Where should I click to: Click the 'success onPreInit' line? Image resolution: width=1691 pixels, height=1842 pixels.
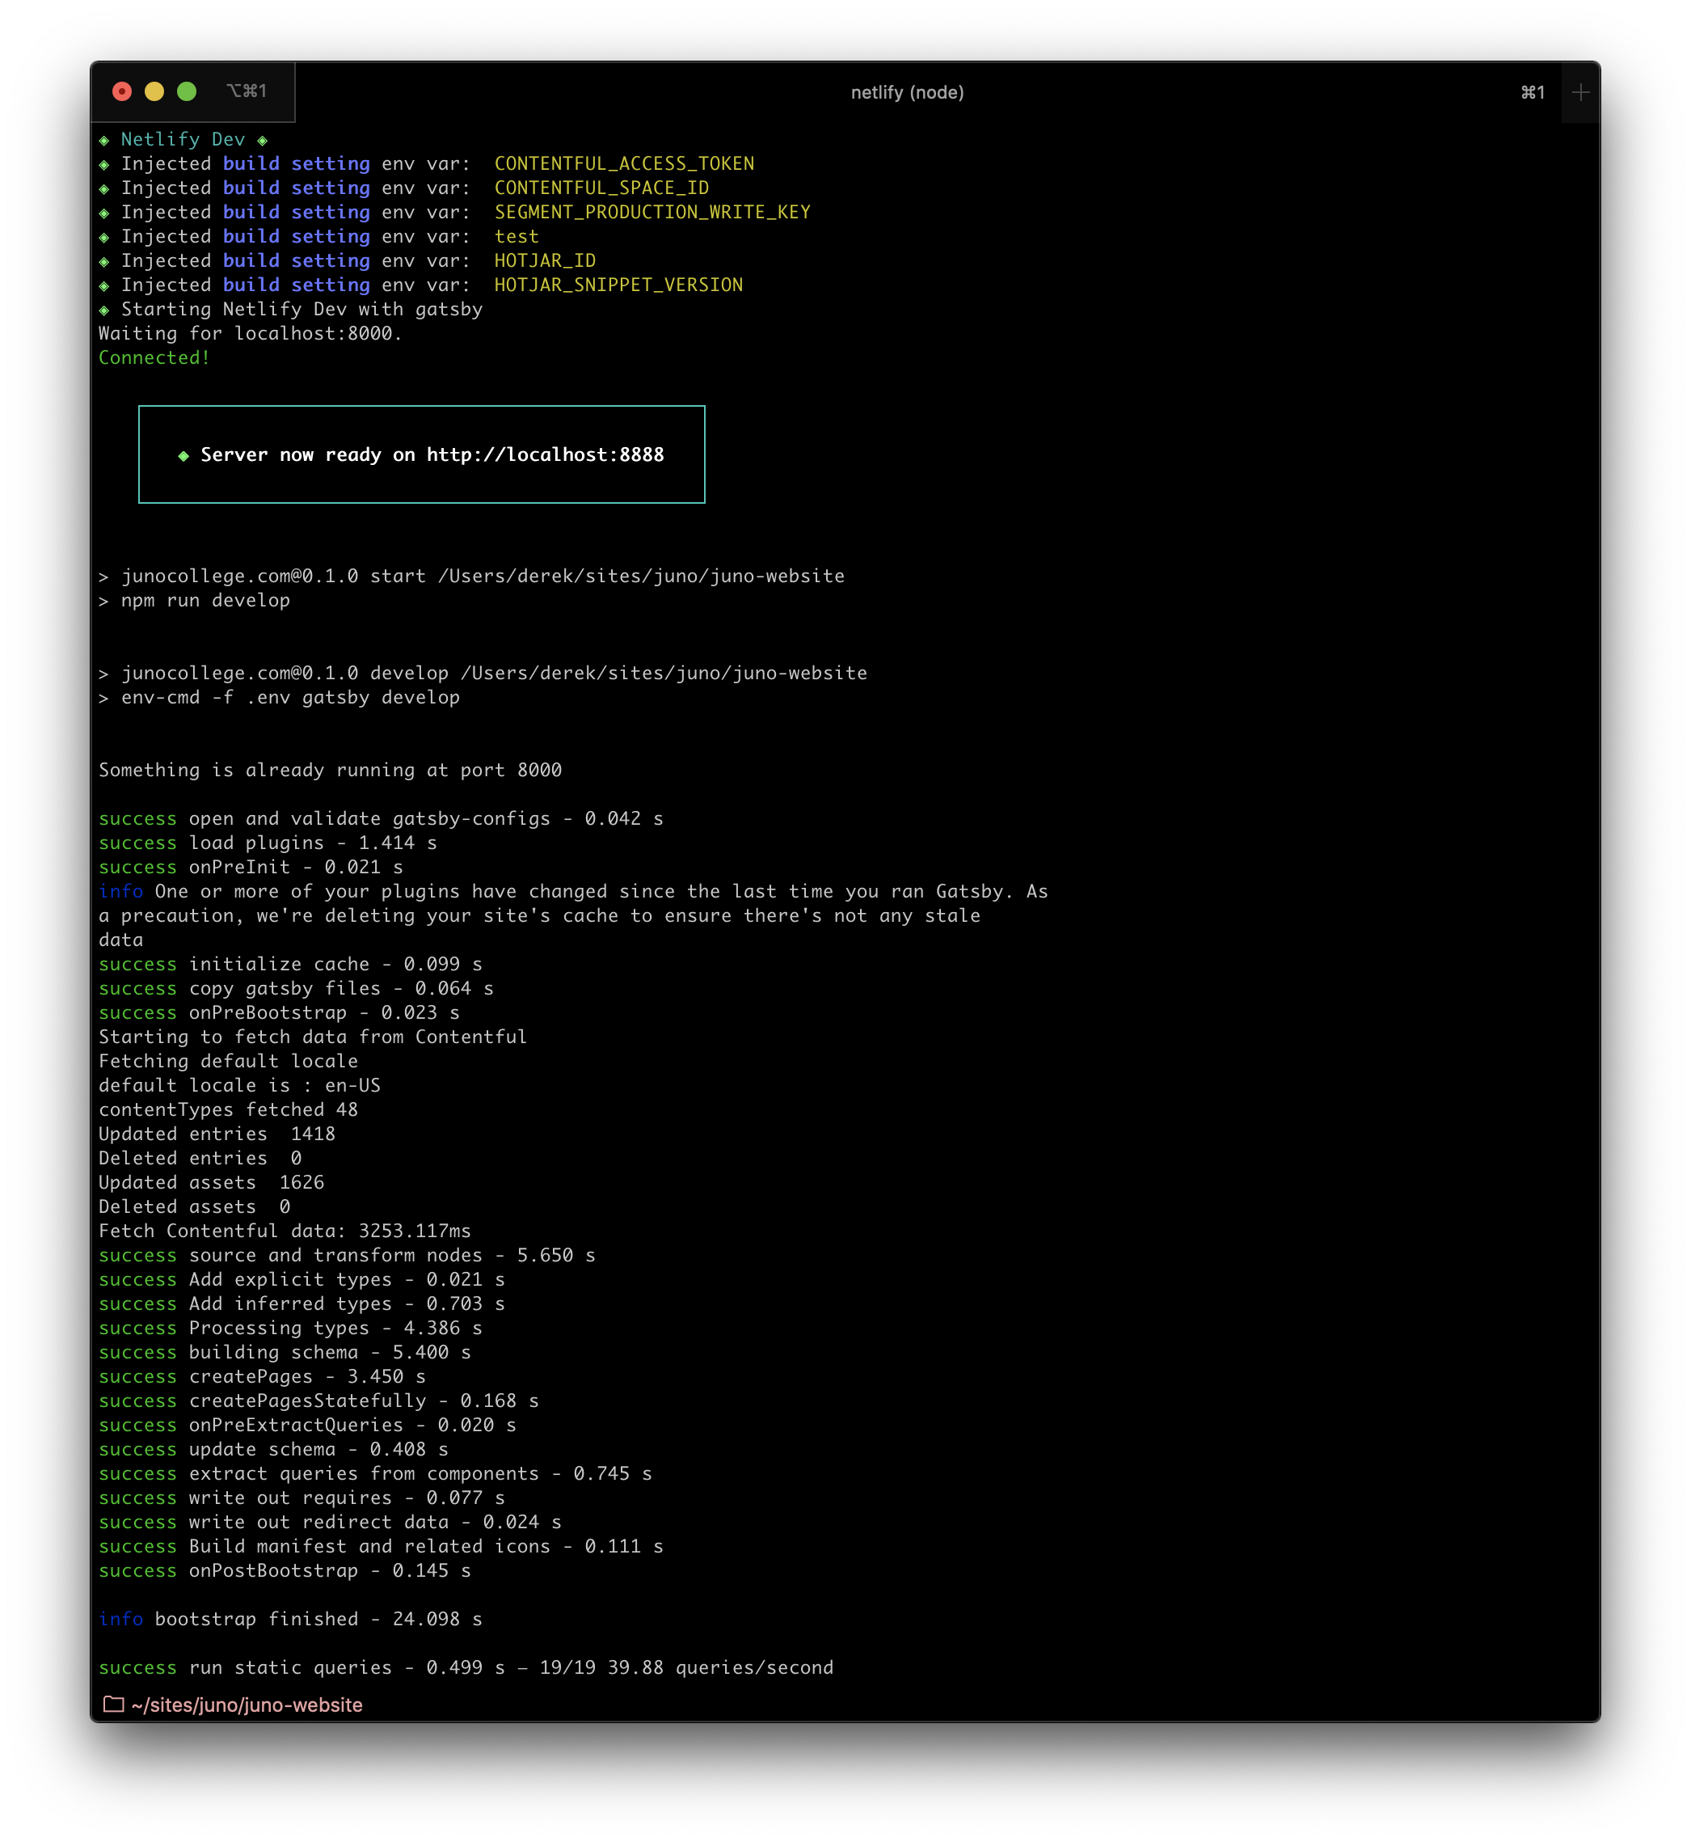click(251, 867)
